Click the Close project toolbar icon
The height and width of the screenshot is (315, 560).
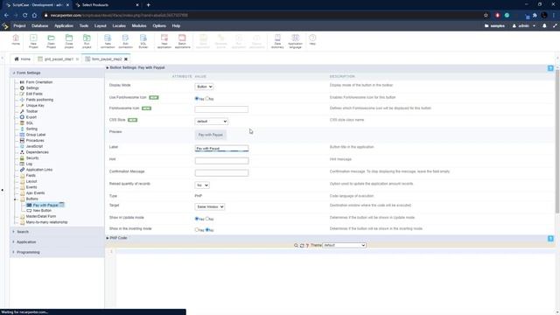point(69,41)
